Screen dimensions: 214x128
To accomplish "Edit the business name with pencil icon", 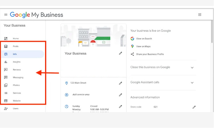I will pos(120,53).
